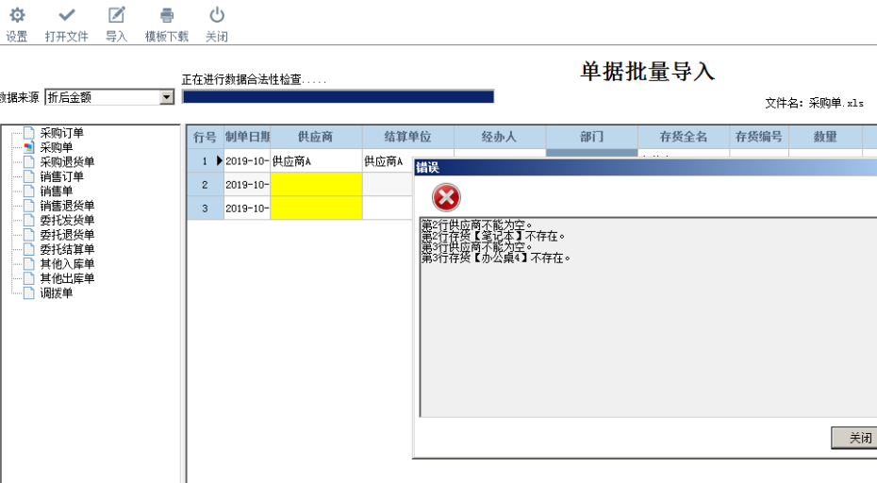Click the 部门 column header
The image size is (877, 483).
pyautogui.click(x=592, y=137)
